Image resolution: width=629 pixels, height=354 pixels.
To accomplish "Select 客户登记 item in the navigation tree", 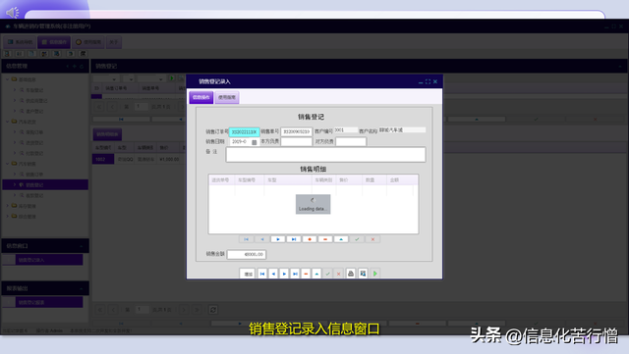I will [34, 111].
